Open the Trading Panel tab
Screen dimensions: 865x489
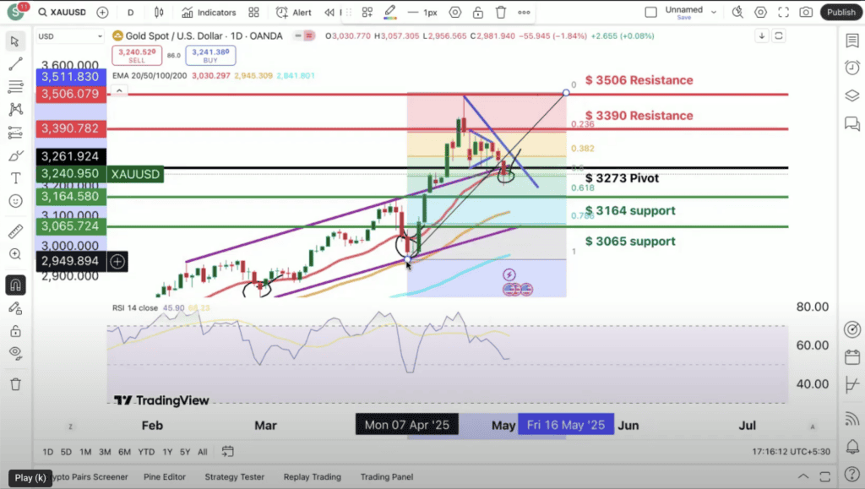click(387, 477)
